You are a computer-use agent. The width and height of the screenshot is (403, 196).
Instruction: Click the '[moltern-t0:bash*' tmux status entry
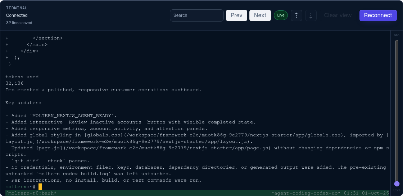tap(31, 193)
